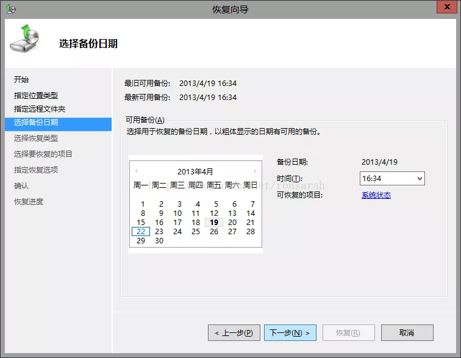Open the 指定远程文件夹 step
This screenshot has height=358, width=461.
point(40,109)
